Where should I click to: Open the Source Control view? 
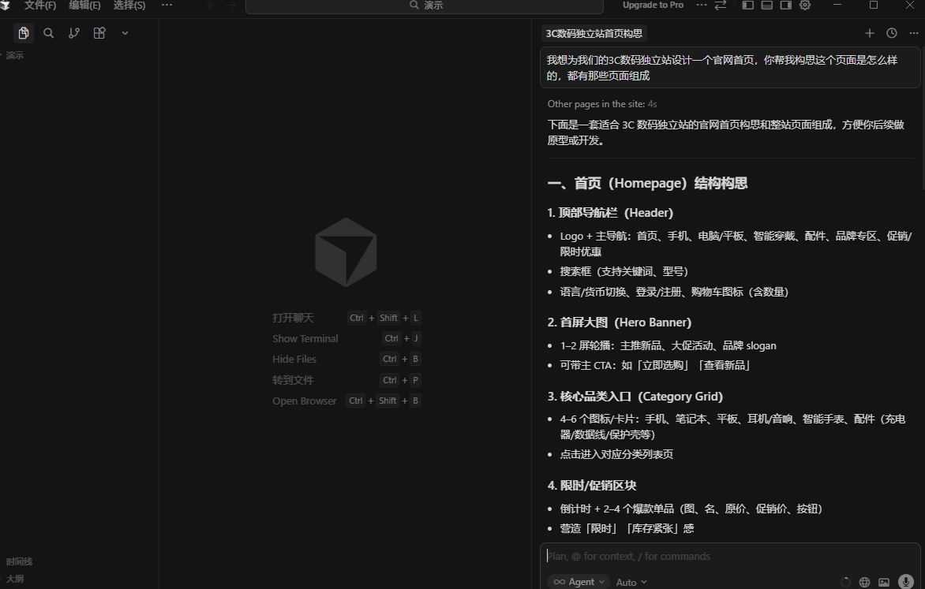coord(74,33)
